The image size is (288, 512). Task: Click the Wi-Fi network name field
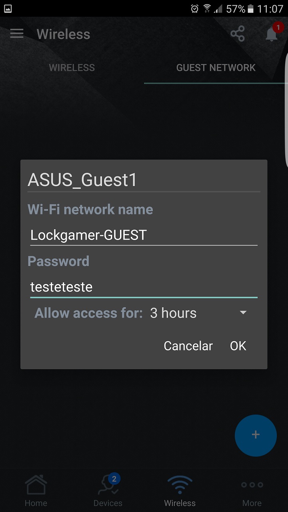pyautogui.click(x=144, y=235)
